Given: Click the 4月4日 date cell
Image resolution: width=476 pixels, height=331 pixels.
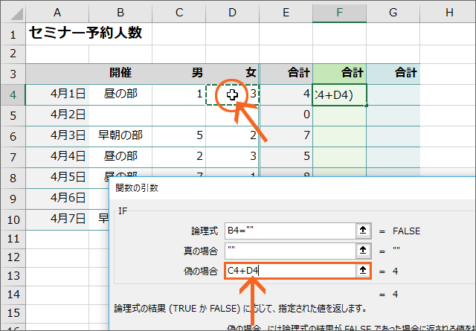Looking at the screenshot, I should (x=57, y=157).
